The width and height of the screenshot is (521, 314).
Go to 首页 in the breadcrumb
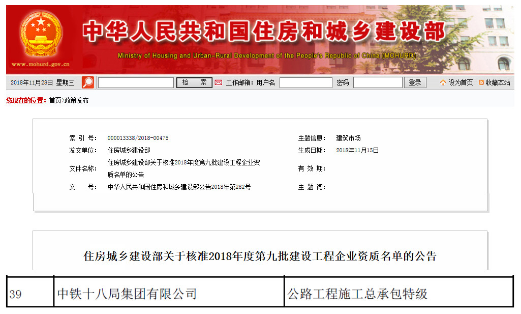(55, 100)
